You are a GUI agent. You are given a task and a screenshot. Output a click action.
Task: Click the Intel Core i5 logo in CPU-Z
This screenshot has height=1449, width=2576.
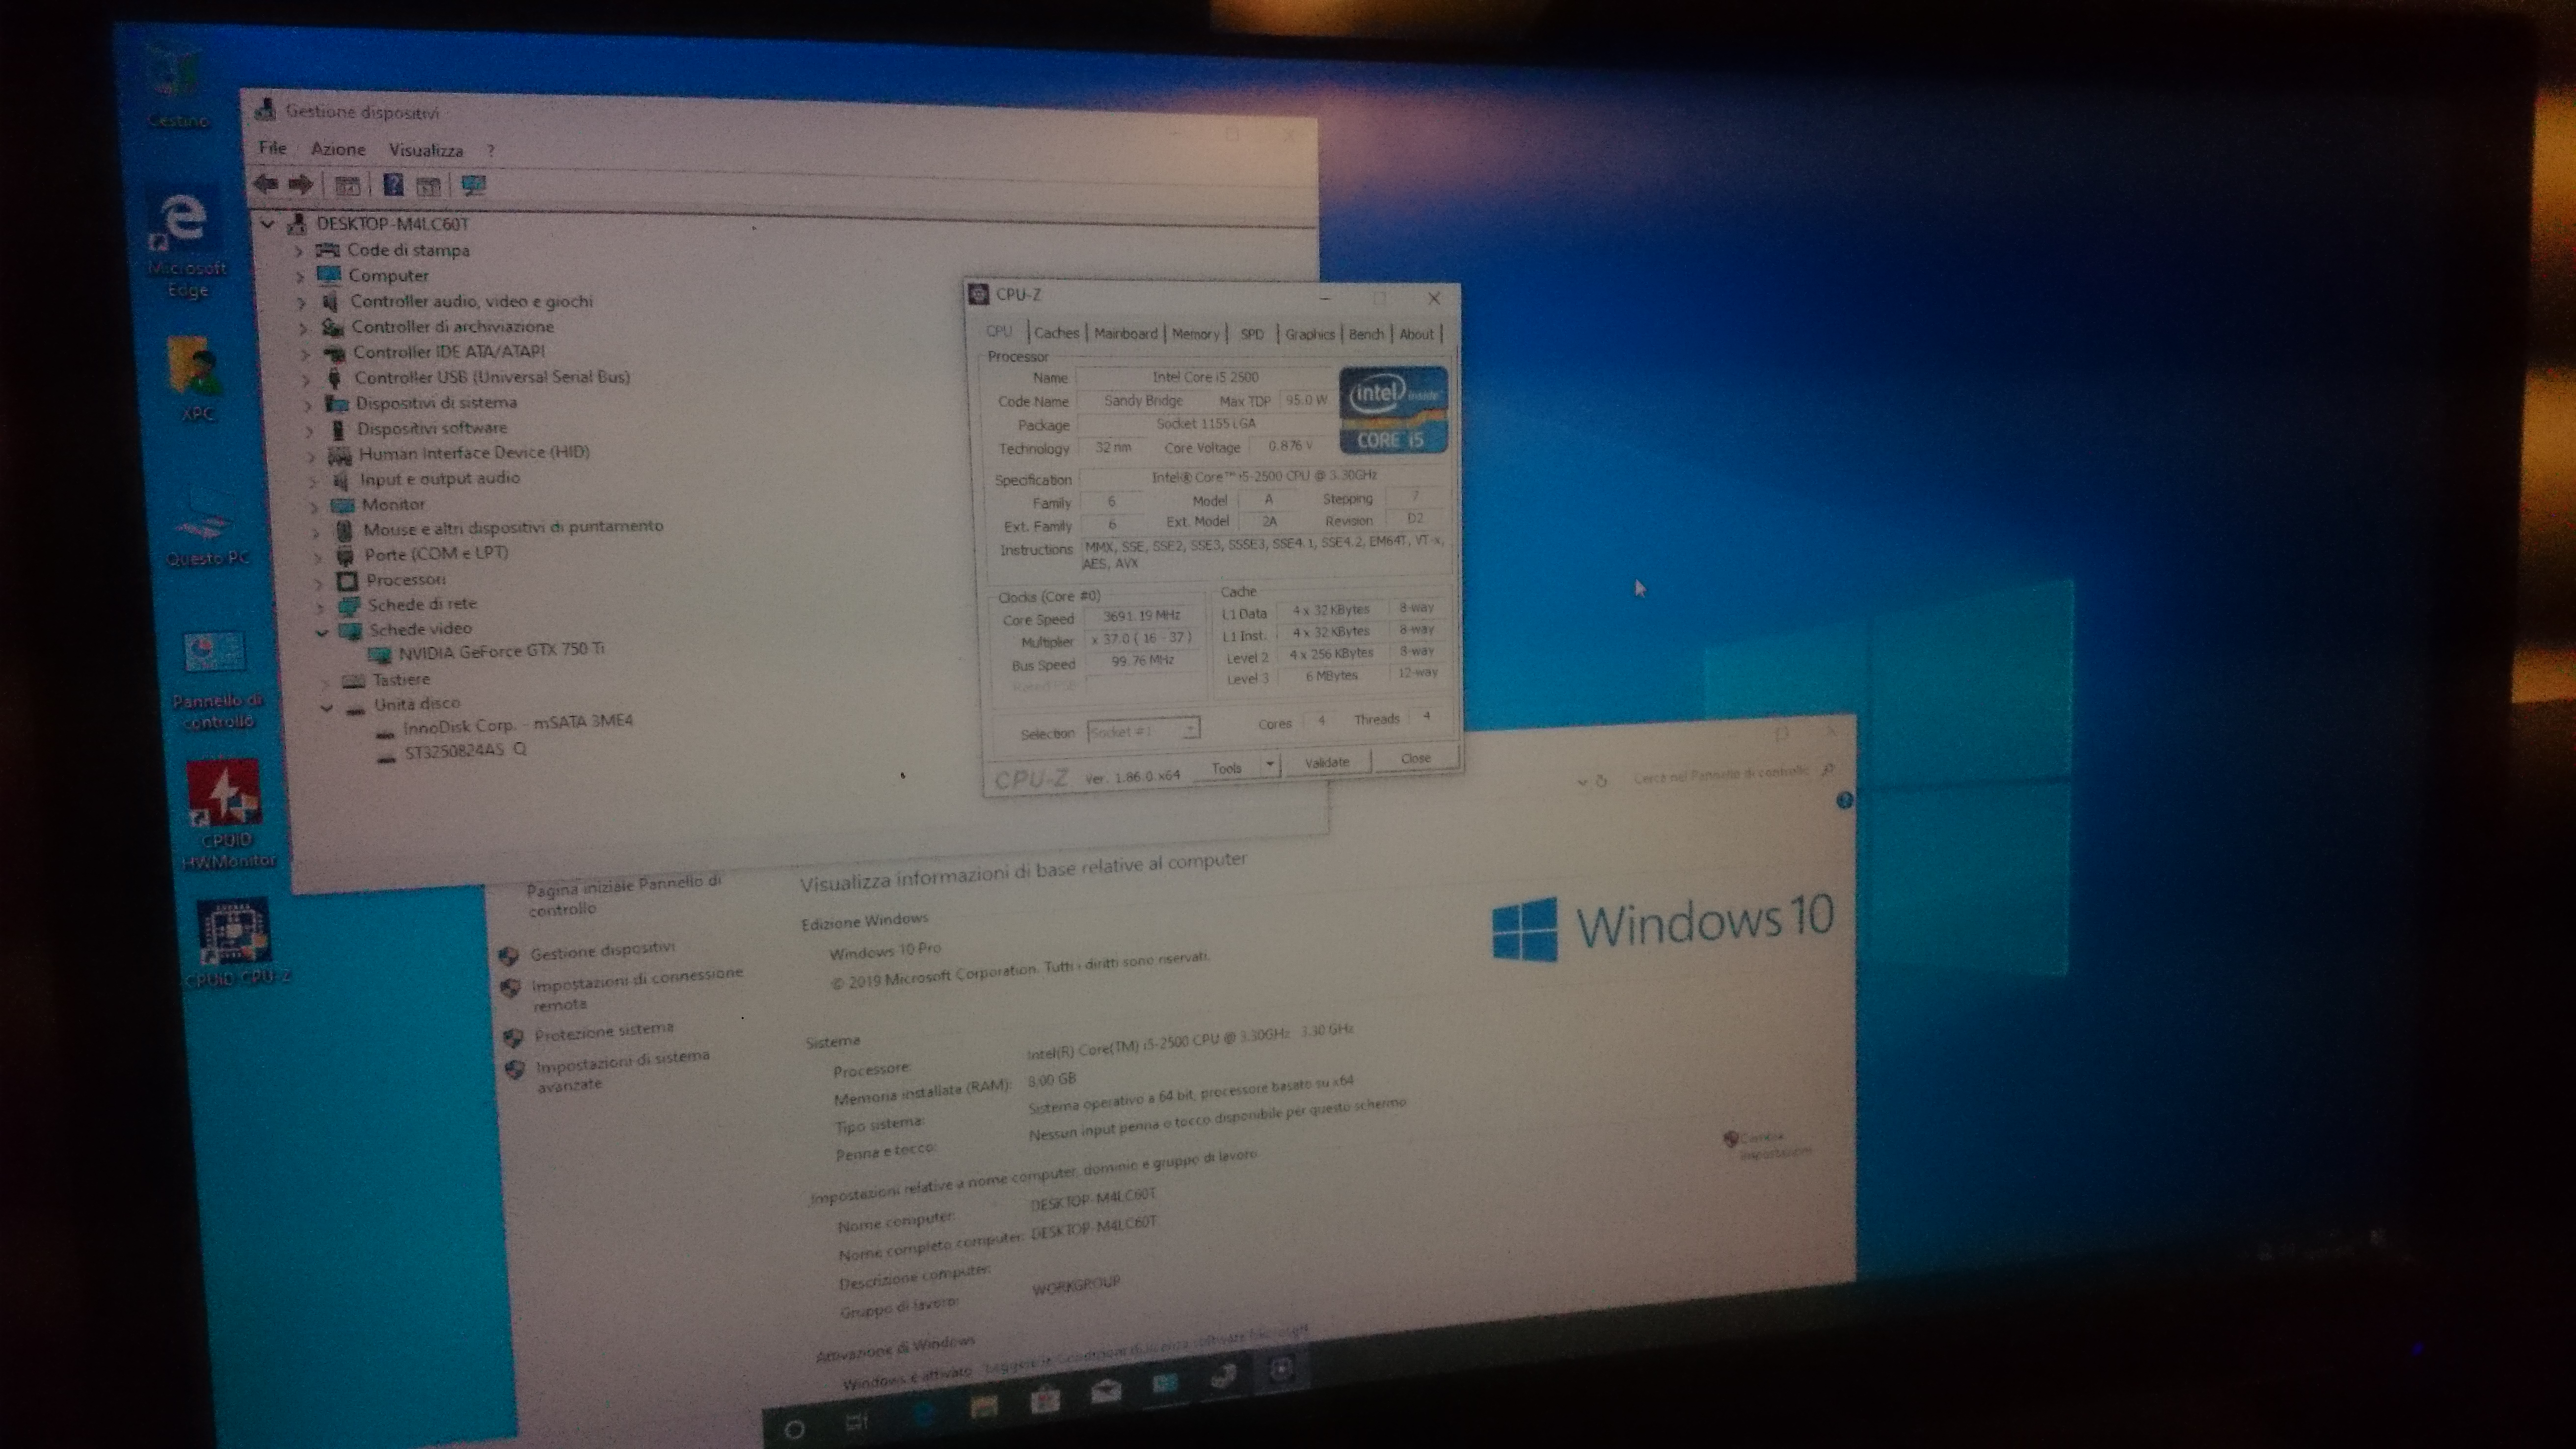(1393, 410)
